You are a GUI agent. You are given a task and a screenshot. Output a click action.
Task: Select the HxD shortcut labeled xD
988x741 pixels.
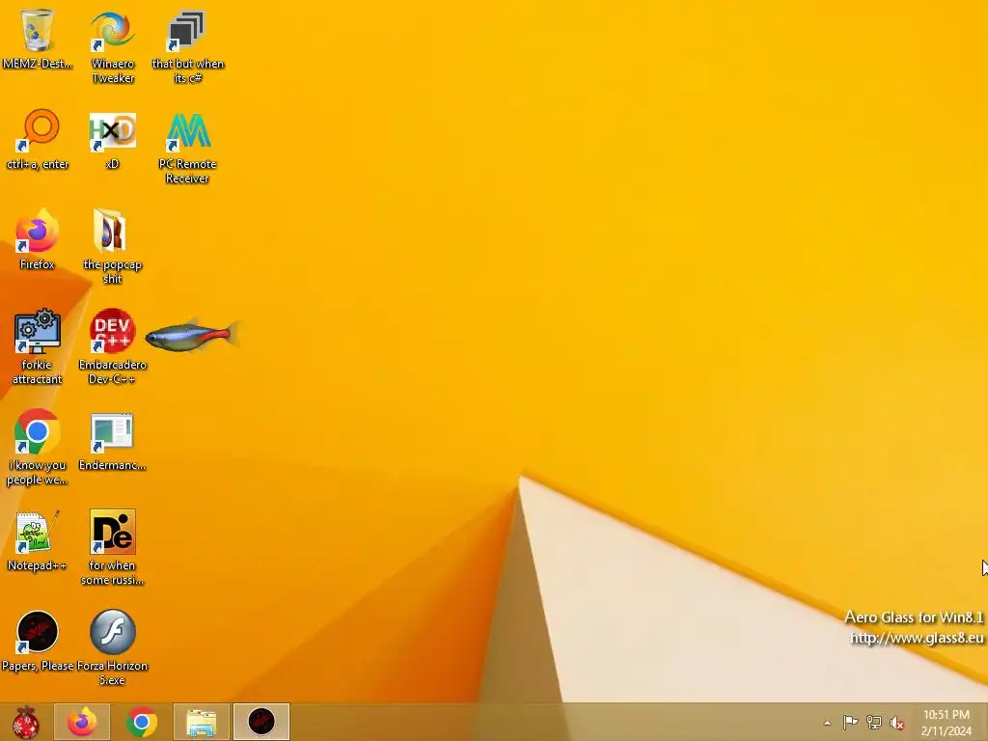(112, 140)
